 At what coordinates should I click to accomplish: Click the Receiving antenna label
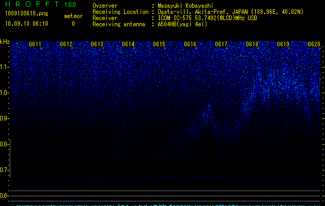[119, 24]
